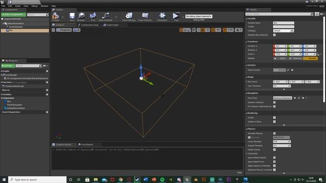
Task: Toggle Editable when Inherited checkbox
Action: pos(275,35)
